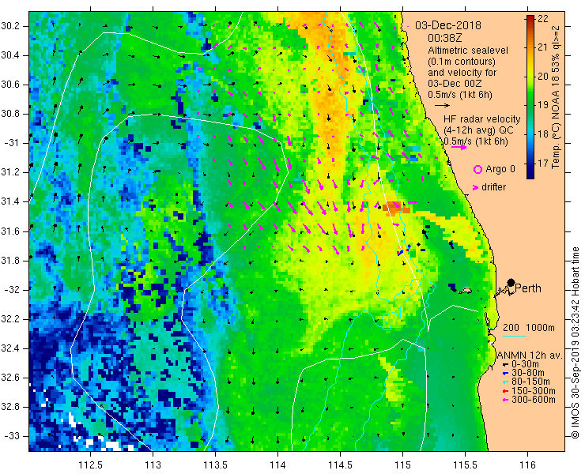This screenshot has width=585, height=474.
Task: Click the 116 longitude axis label
Action: coord(527,465)
